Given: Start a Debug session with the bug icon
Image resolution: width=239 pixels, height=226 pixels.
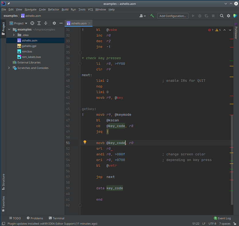Looking at the screenshot, I should [200, 16].
